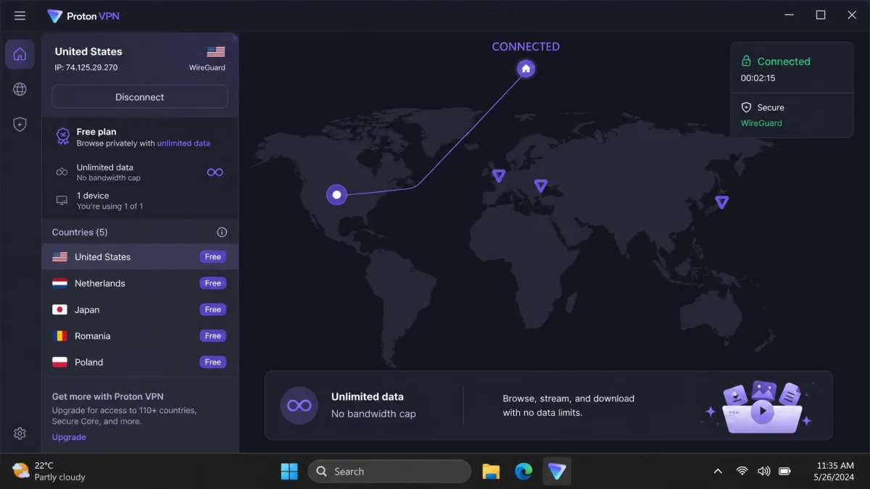Click the Free plan badge icon
The width and height of the screenshot is (870, 489).
point(63,136)
